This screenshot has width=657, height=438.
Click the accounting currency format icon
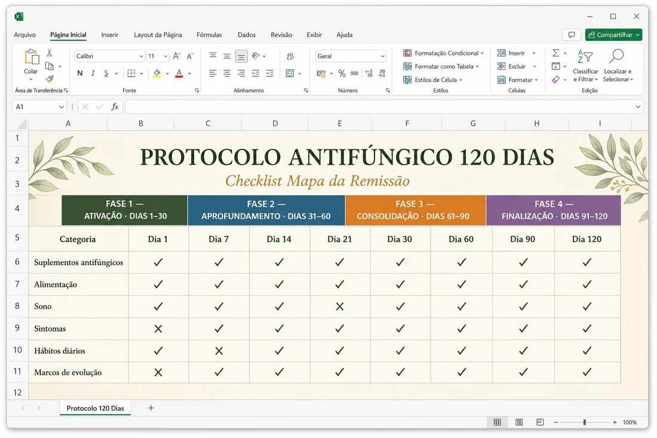[321, 73]
